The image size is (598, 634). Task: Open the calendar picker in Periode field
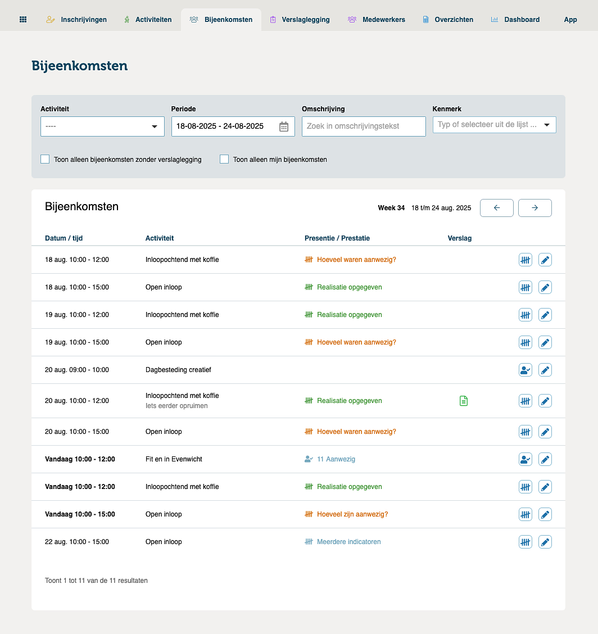[x=284, y=126]
